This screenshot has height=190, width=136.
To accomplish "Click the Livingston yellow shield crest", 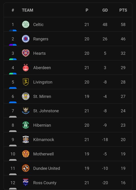I will [26, 82].
